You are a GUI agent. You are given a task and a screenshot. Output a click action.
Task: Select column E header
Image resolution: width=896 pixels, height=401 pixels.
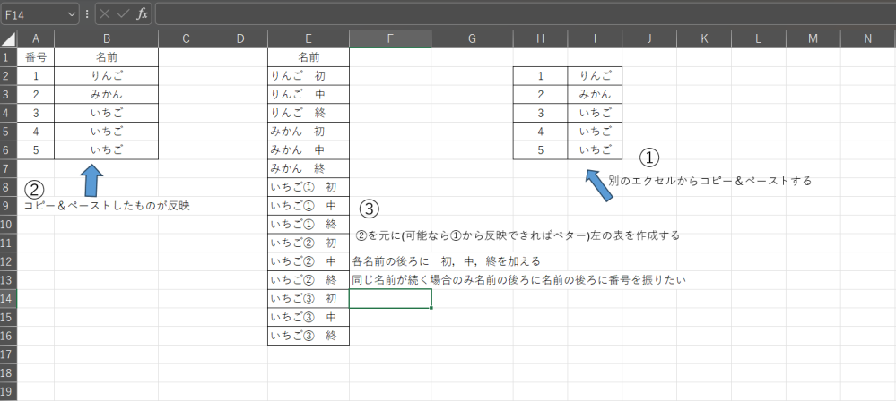[x=308, y=38]
